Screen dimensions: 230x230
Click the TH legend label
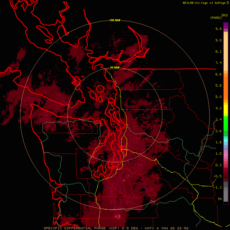[x=220, y=199]
